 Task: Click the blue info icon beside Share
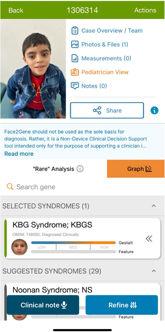click(x=155, y=110)
